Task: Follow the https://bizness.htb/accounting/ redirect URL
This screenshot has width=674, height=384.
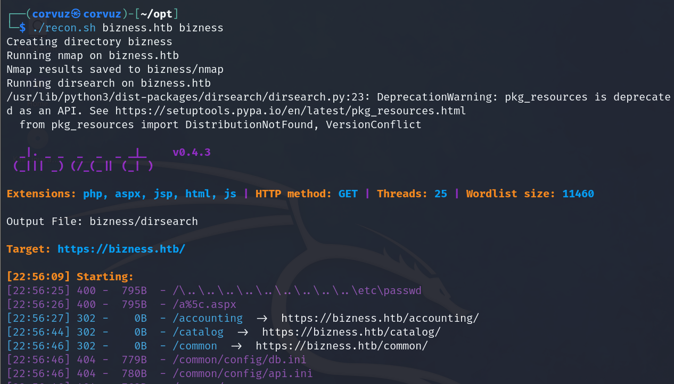Action: [380, 318]
